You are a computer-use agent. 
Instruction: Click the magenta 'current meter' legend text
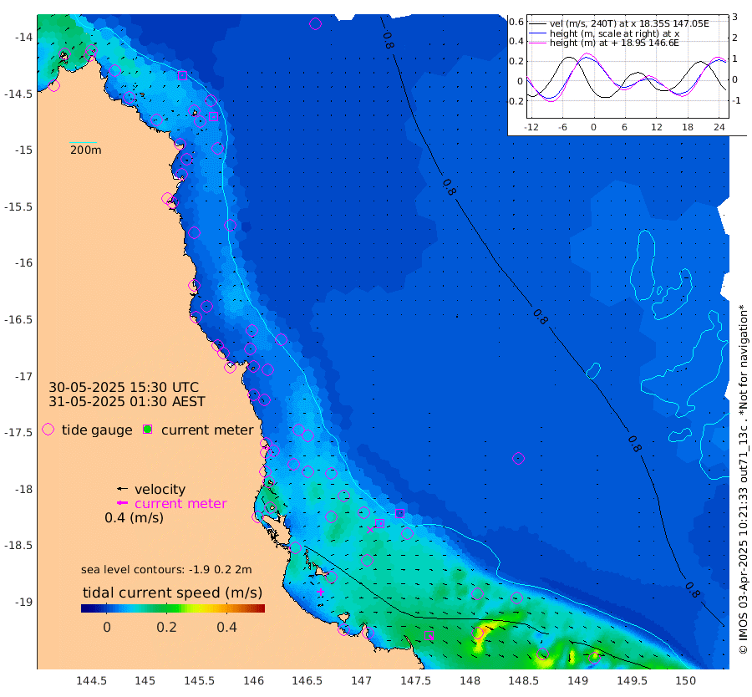pos(180,504)
